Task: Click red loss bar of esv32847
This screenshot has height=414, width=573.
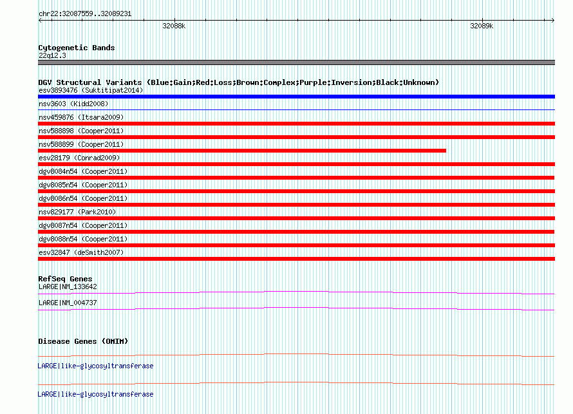Action: click(x=296, y=259)
